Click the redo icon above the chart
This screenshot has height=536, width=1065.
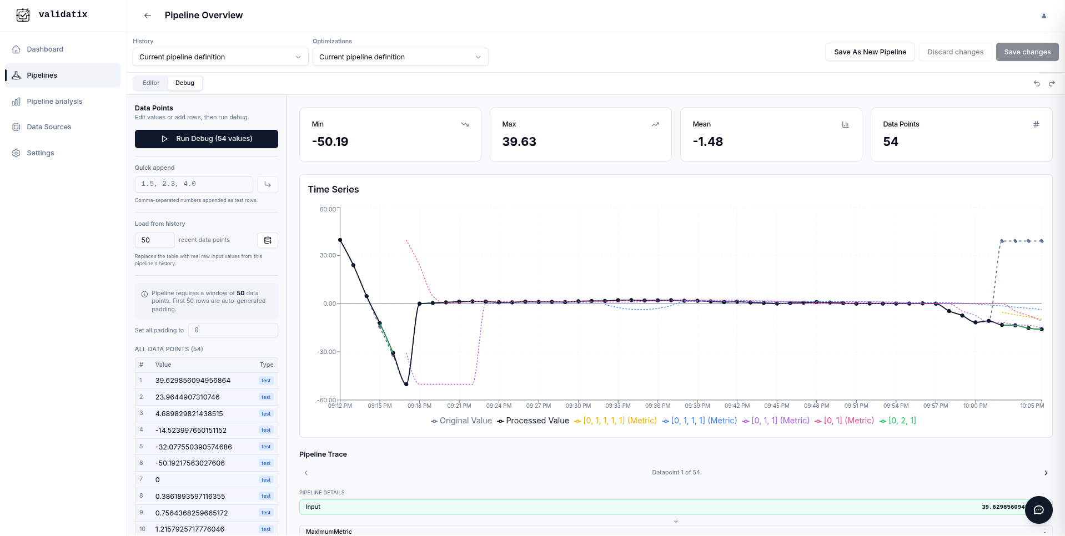pyautogui.click(x=1051, y=83)
